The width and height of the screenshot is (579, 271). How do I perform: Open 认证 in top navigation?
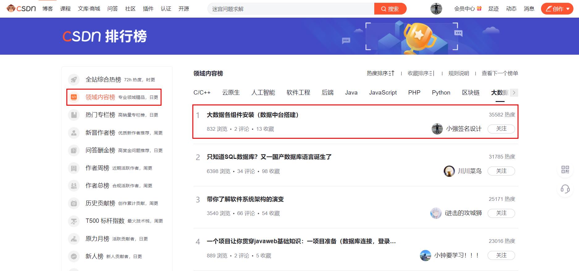pyautogui.click(x=166, y=9)
